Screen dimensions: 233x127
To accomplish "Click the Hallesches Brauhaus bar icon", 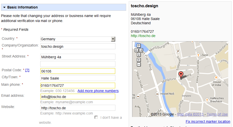I will [207, 100].
